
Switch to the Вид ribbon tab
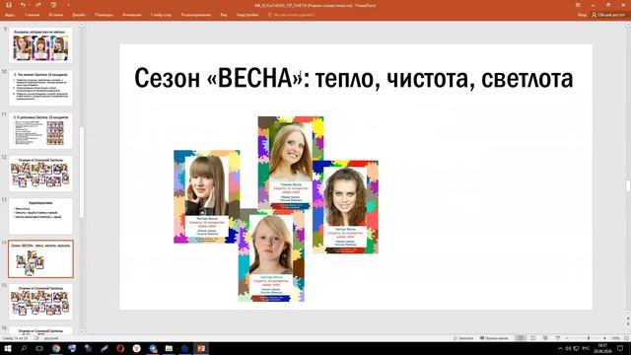point(224,15)
